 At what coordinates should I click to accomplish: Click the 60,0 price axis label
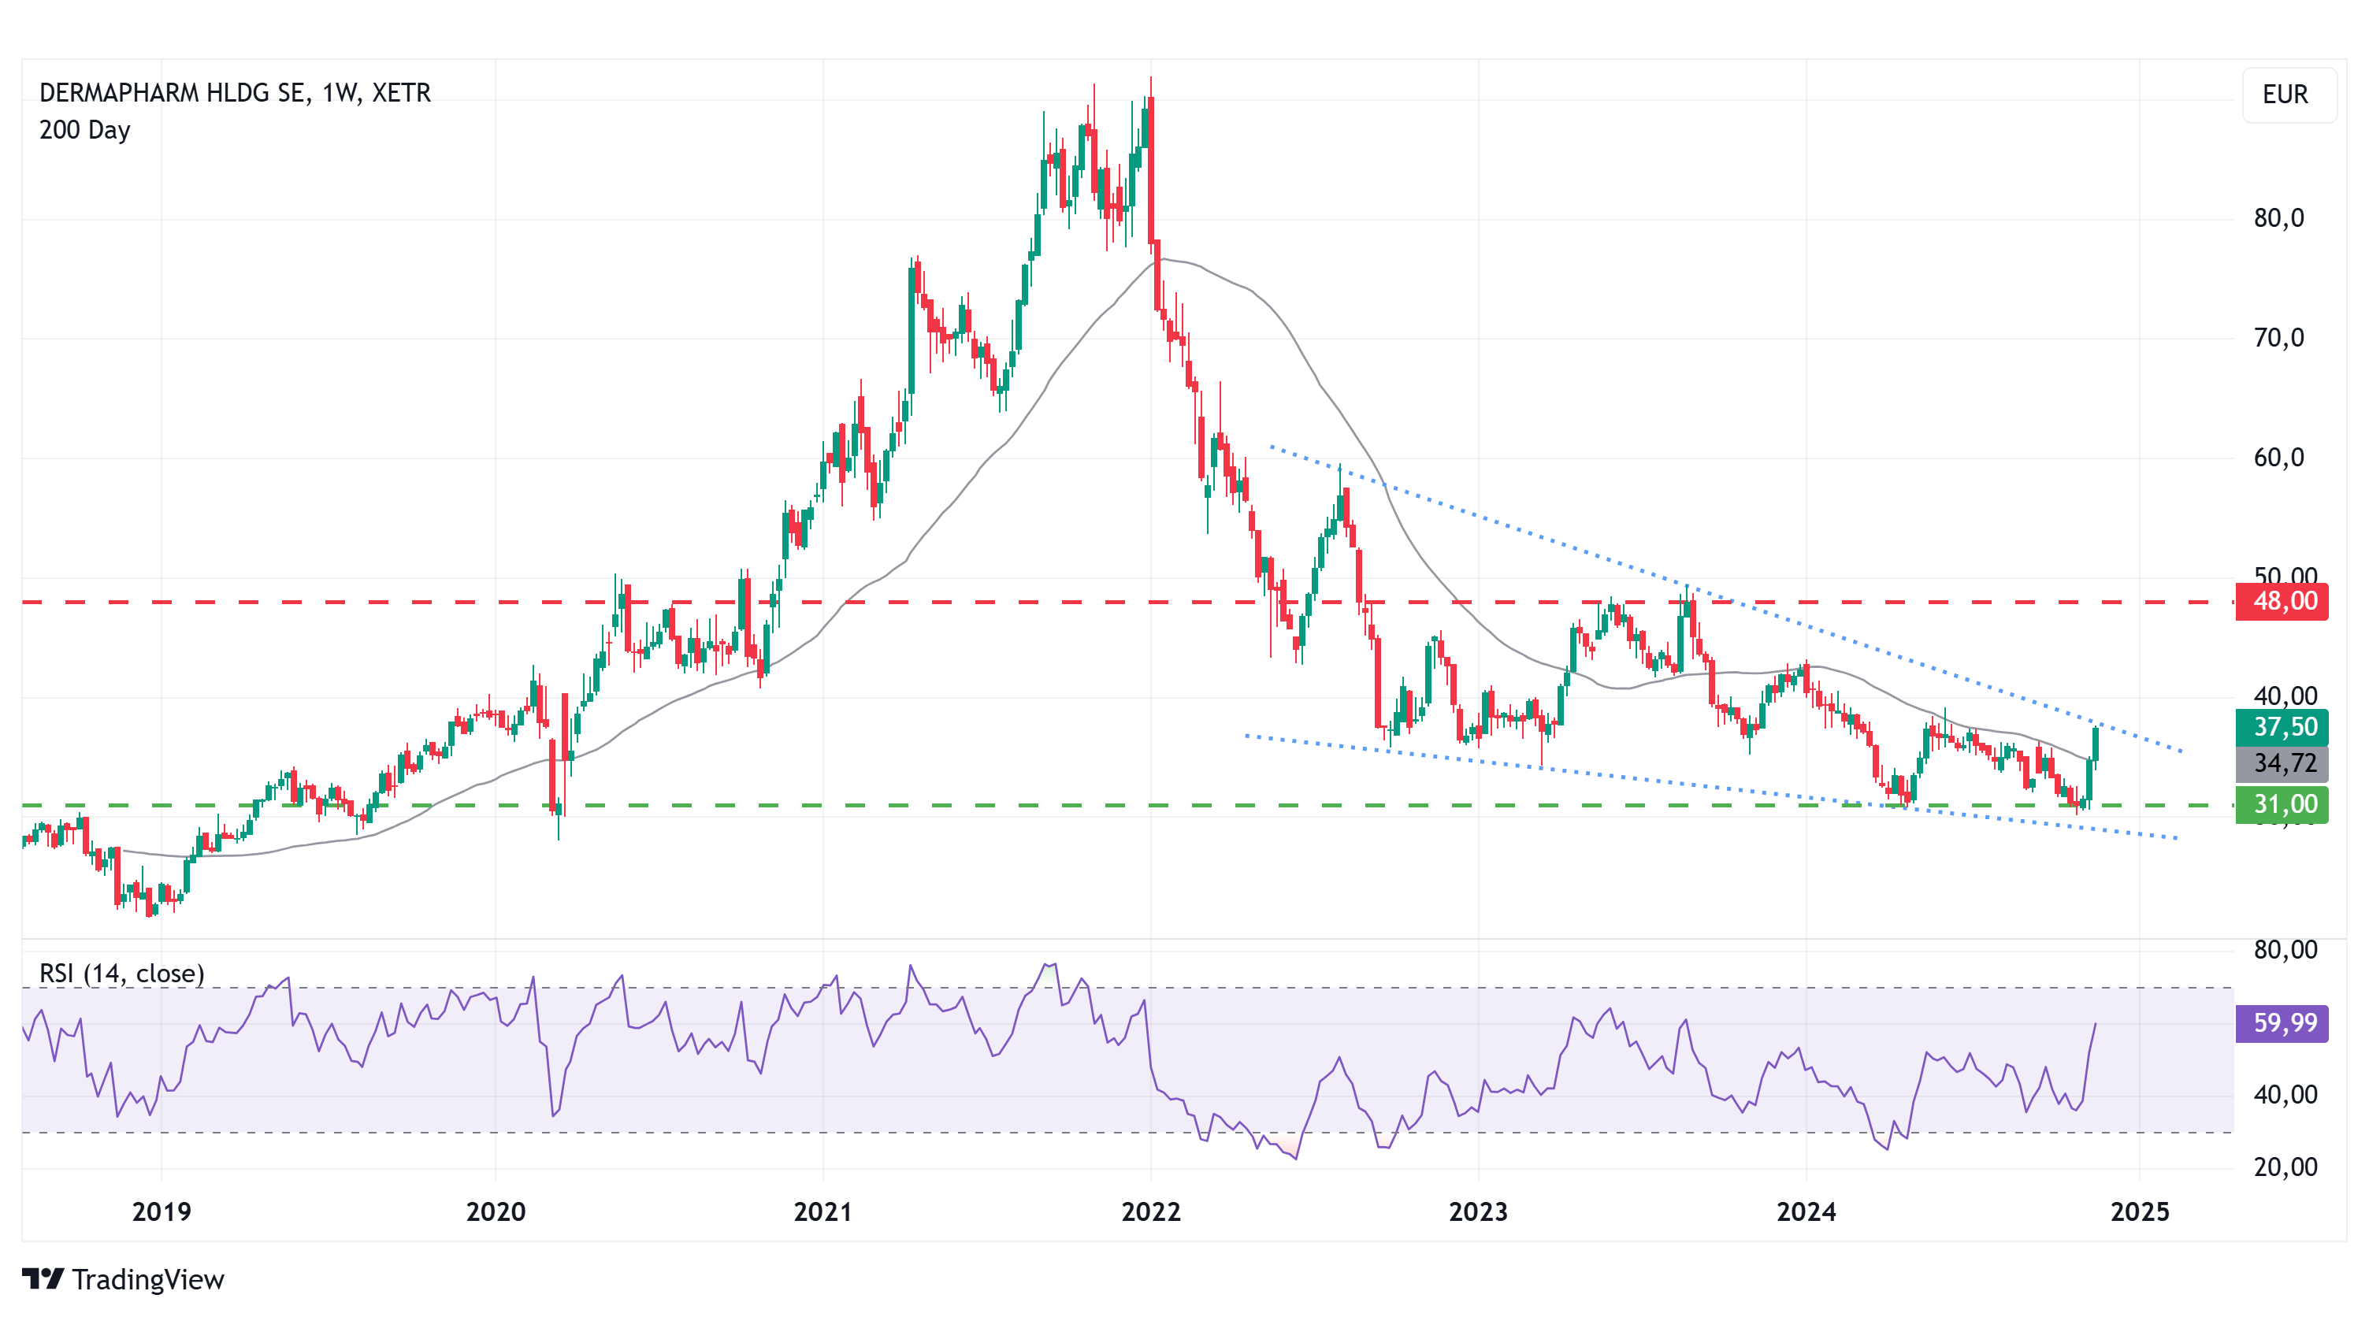point(2279,457)
